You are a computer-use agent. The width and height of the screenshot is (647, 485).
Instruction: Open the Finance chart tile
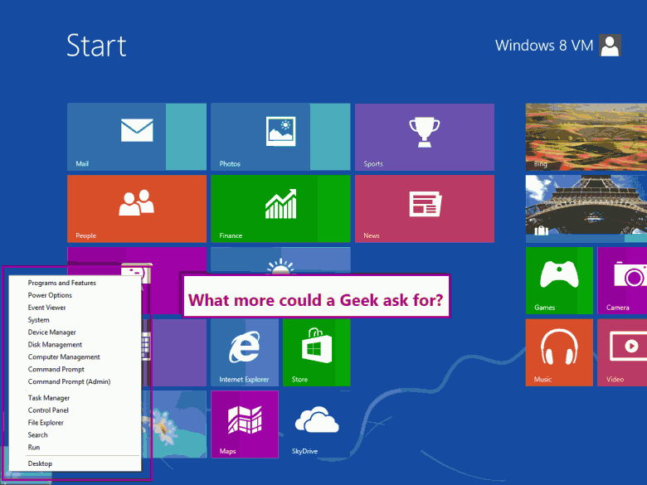point(280,209)
